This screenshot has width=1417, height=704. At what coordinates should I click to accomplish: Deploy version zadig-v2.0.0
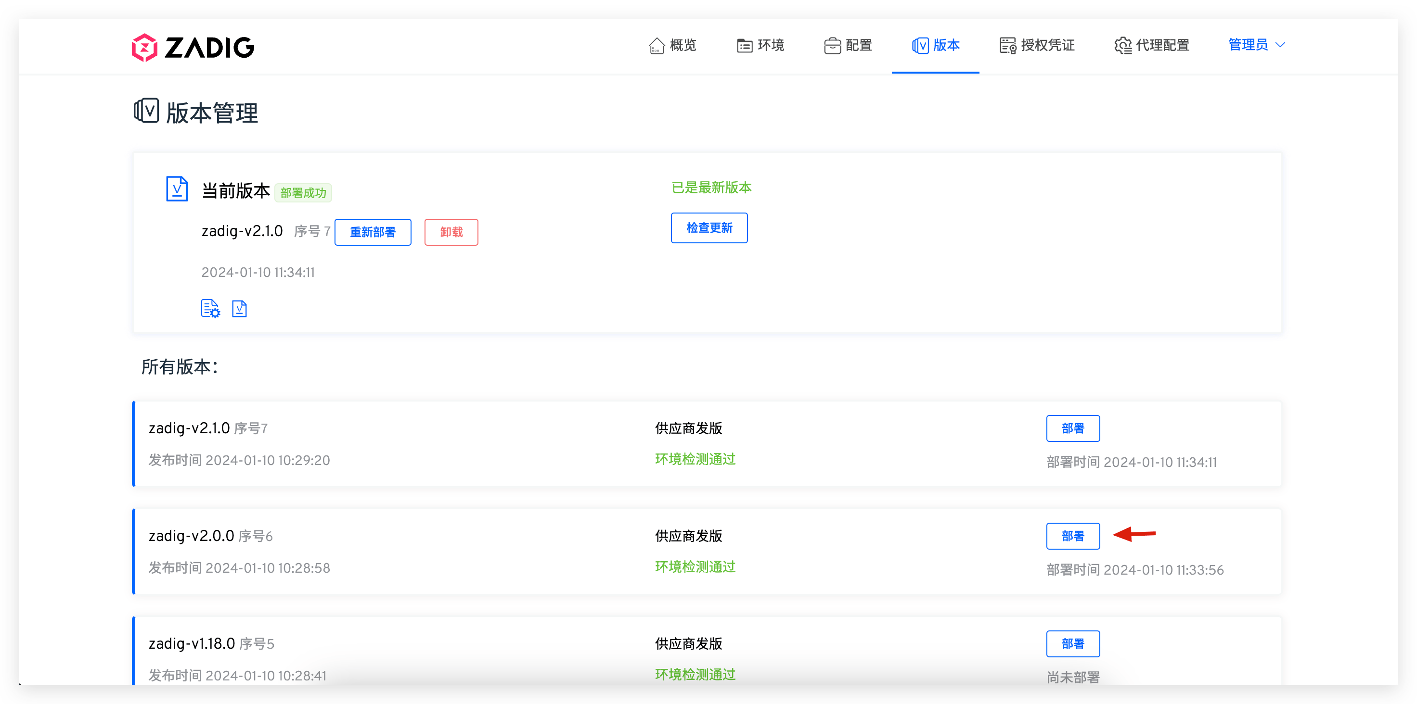click(x=1073, y=536)
